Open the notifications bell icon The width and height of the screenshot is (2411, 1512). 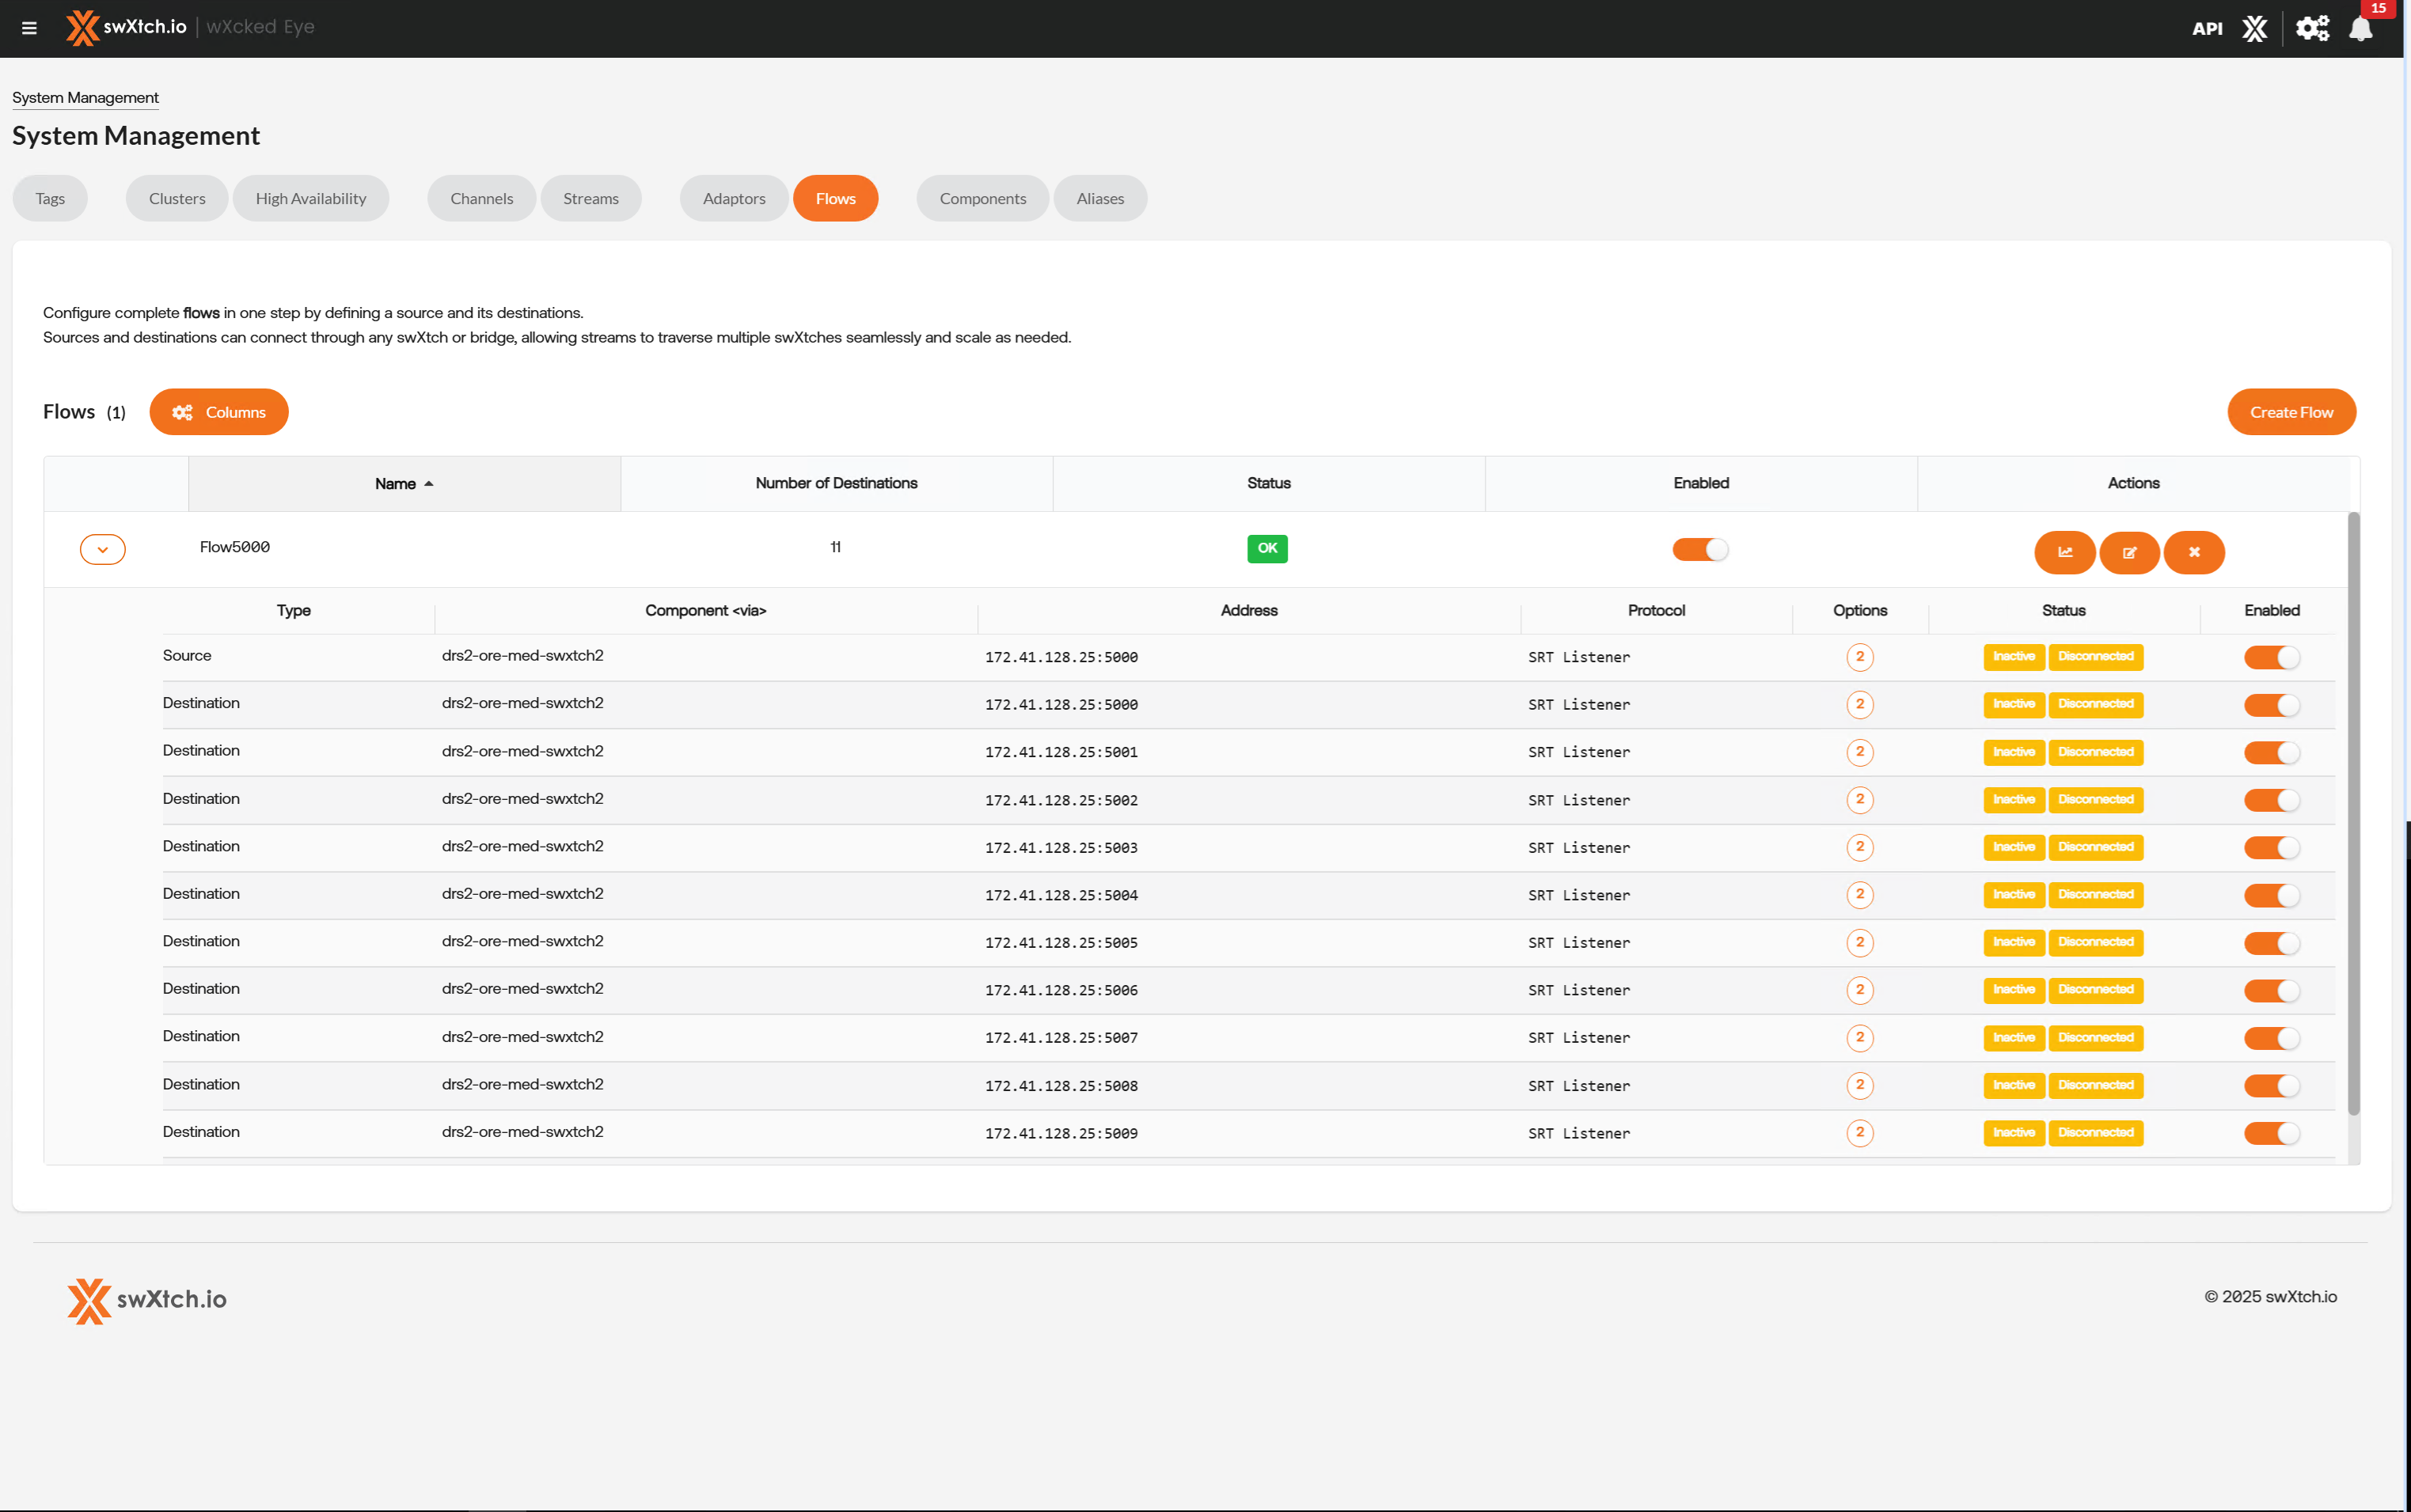pyautogui.click(x=2360, y=28)
